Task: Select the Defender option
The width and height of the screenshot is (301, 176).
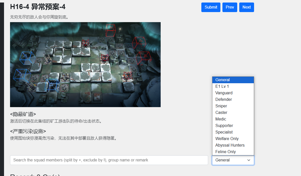Action: pyautogui.click(x=233, y=100)
